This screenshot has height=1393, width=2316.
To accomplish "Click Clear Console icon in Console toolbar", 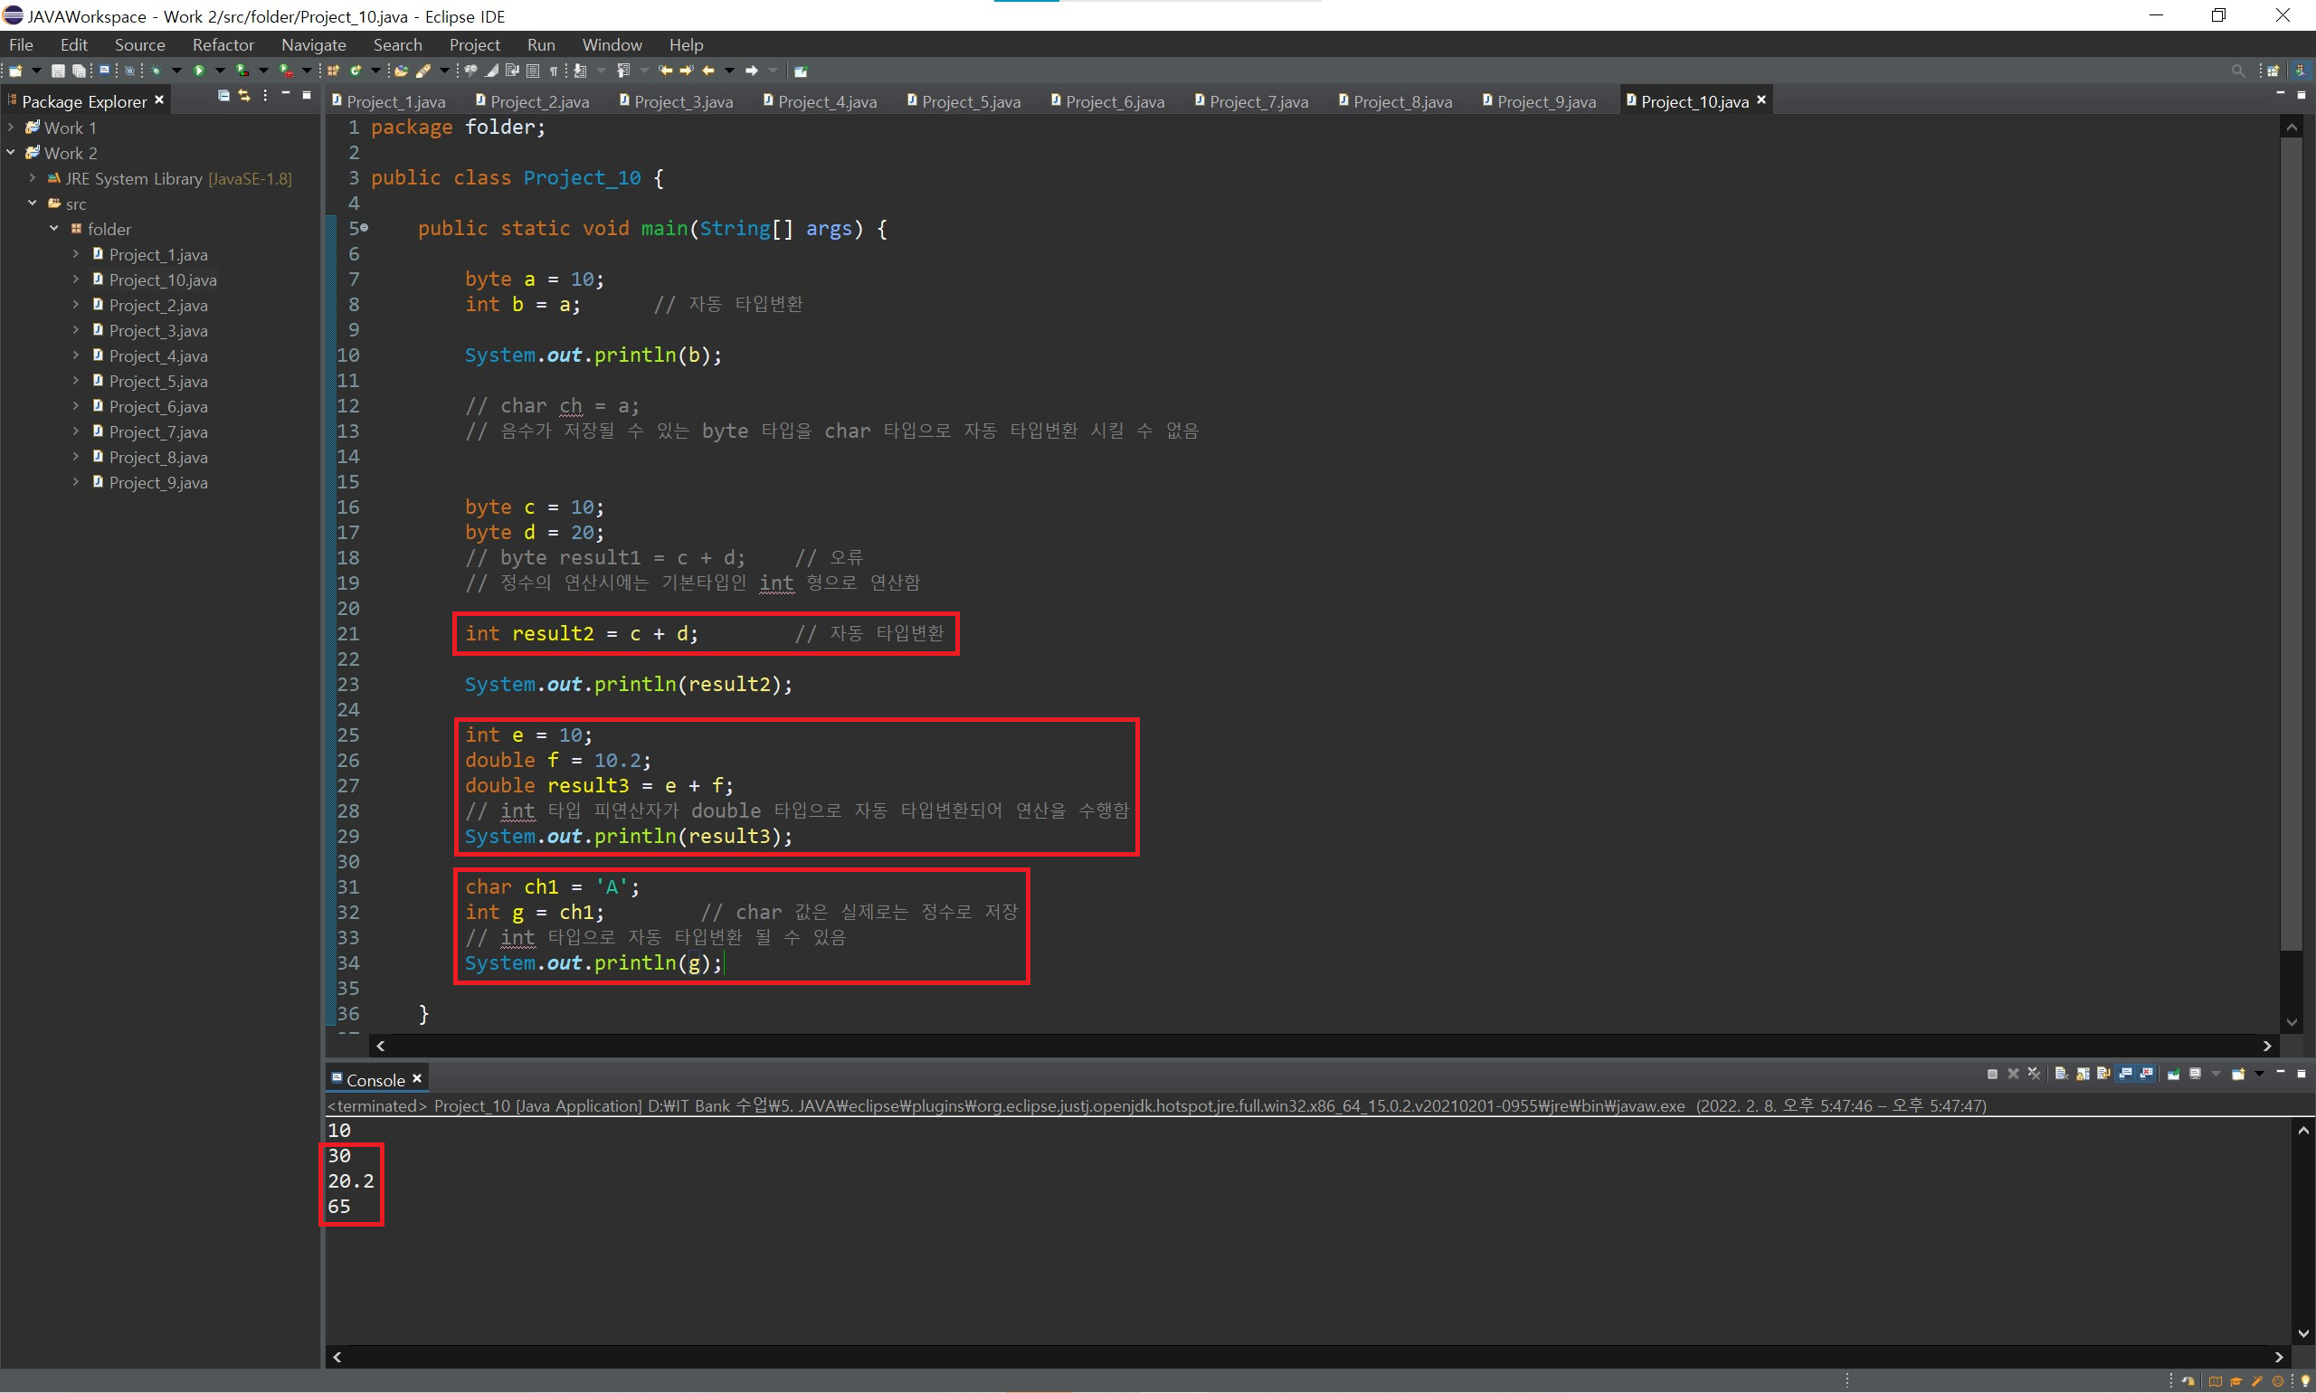I will pos(2061,1074).
